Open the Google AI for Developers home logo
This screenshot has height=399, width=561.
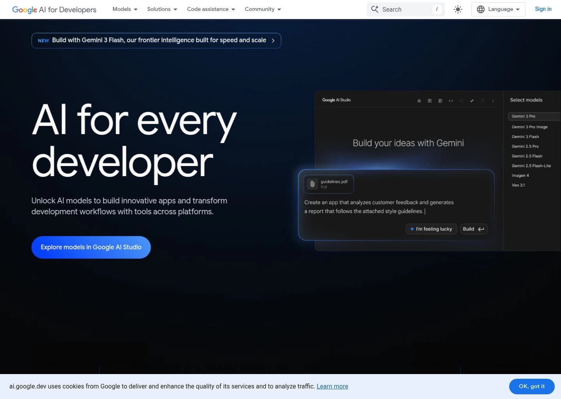[54, 9]
